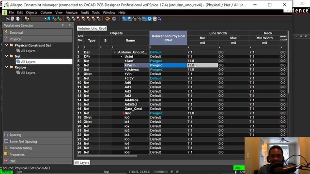Open the Help menu
Image resolution: width=310 pixels, height=174 pixels.
tap(122, 13)
